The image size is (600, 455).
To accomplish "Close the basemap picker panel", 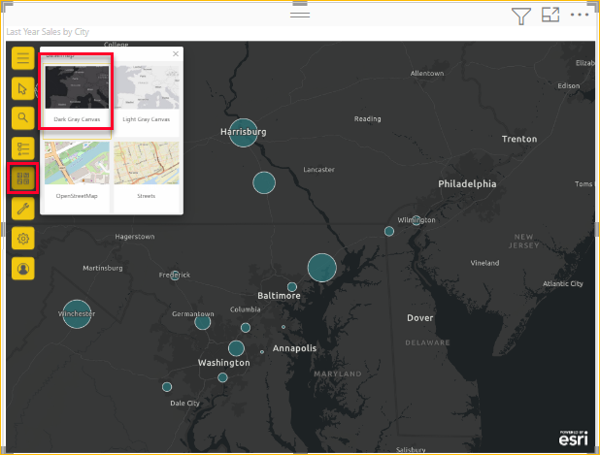I will (176, 54).
